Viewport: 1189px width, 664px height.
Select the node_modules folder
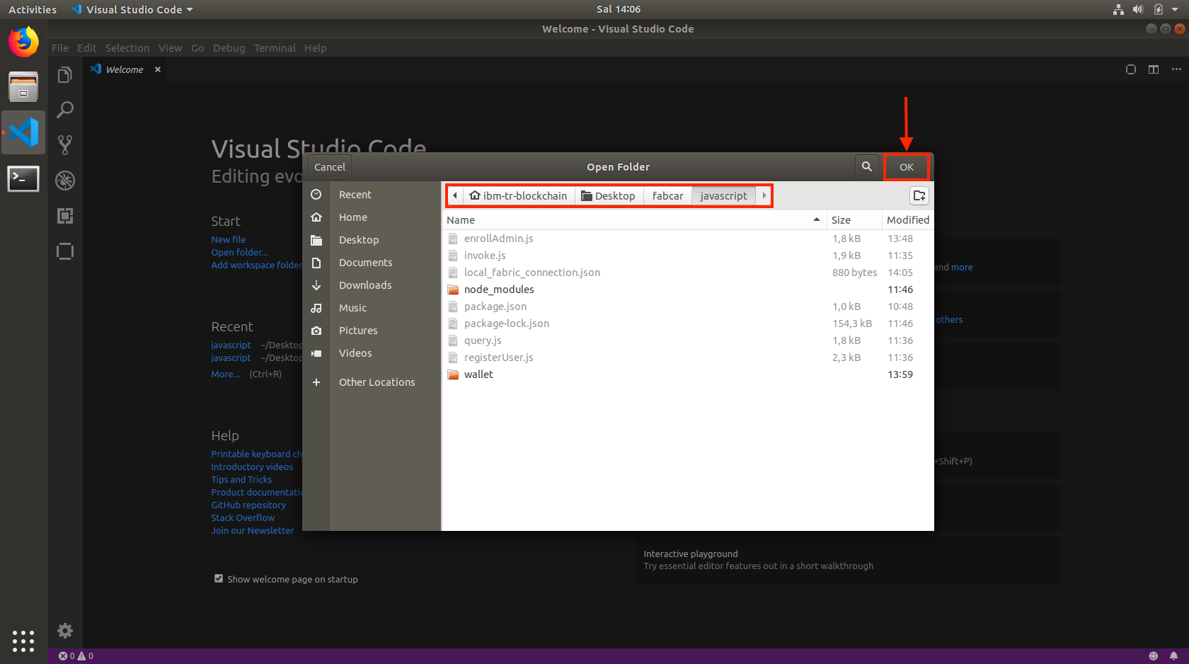point(687,290)
